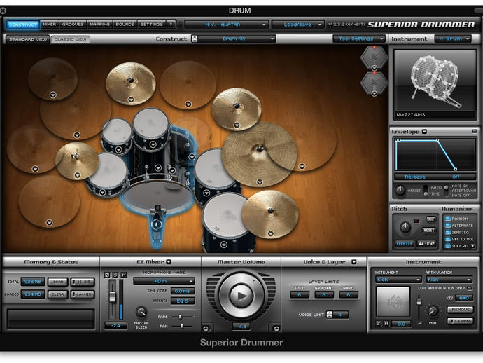Switch to the Mixer tab
The width and height of the screenshot is (483, 363).
coord(49,24)
